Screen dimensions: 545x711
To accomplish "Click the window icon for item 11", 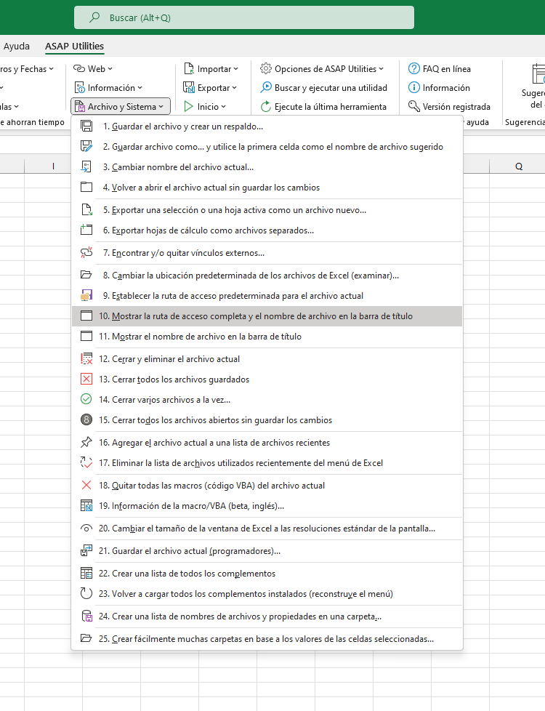I will (86, 336).
